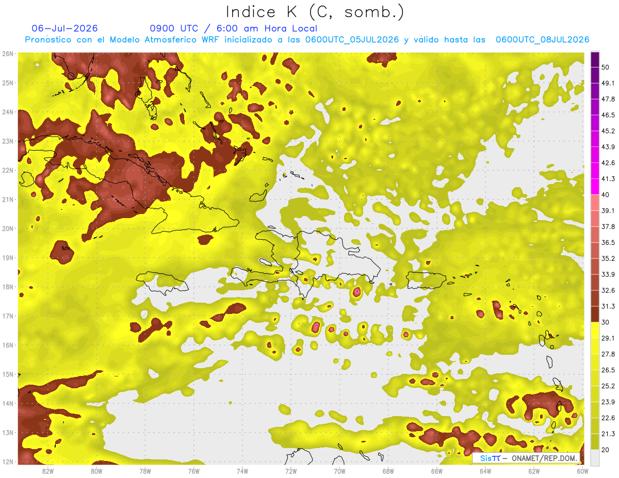
Task: Click legend value "26.5"
Action: 608,370
